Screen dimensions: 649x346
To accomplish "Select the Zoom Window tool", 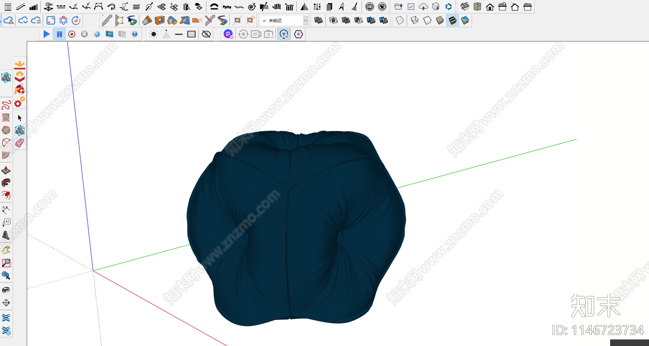I will (x=6, y=263).
